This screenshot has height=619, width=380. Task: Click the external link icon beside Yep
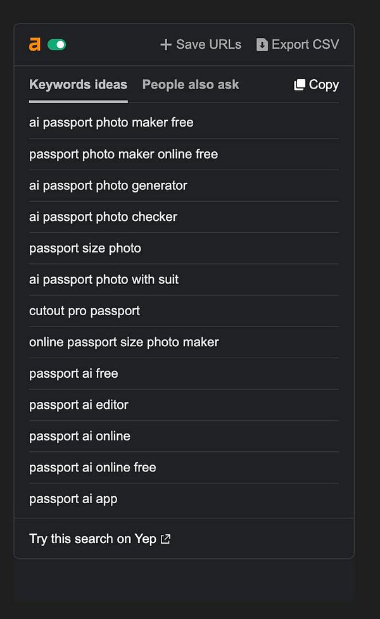pyautogui.click(x=165, y=539)
